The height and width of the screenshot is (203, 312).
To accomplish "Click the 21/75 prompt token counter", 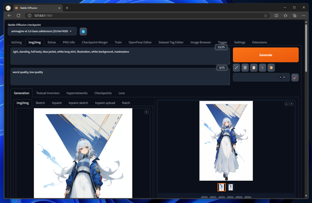I will (x=221, y=47).
